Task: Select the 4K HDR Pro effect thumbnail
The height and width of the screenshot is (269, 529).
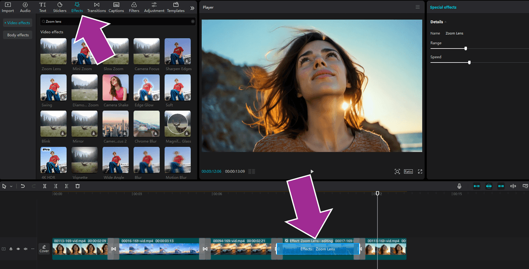Action: [x=53, y=160]
